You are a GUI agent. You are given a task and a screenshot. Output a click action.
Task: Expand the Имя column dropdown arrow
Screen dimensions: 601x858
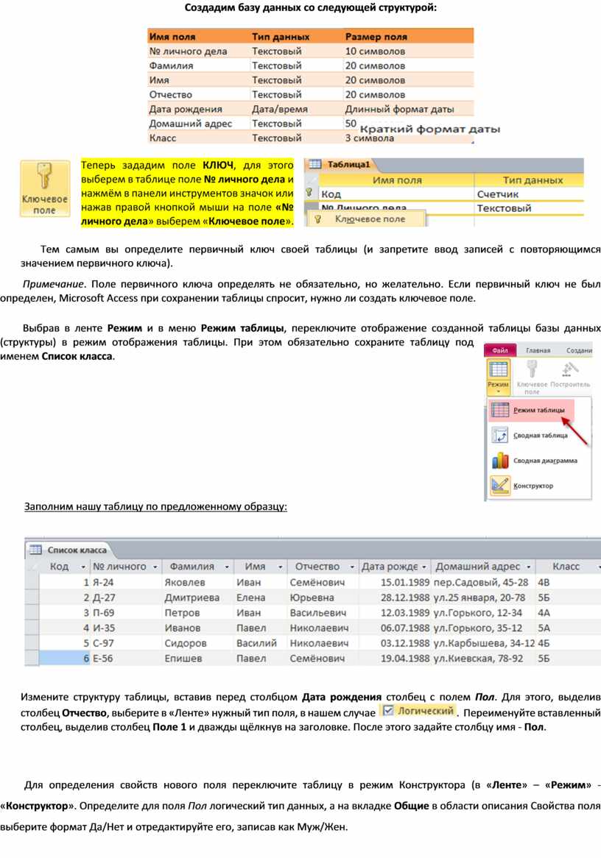click(280, 567)
